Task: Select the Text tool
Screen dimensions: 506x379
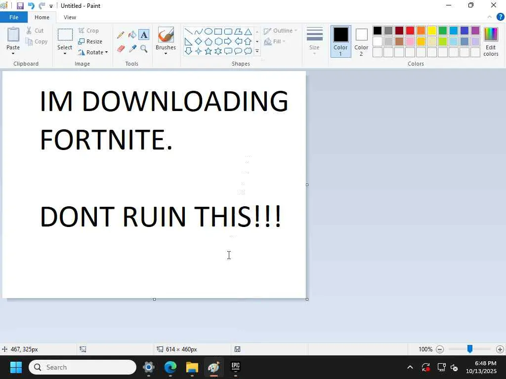Action: pyautogui.click(x=144, y=35)
